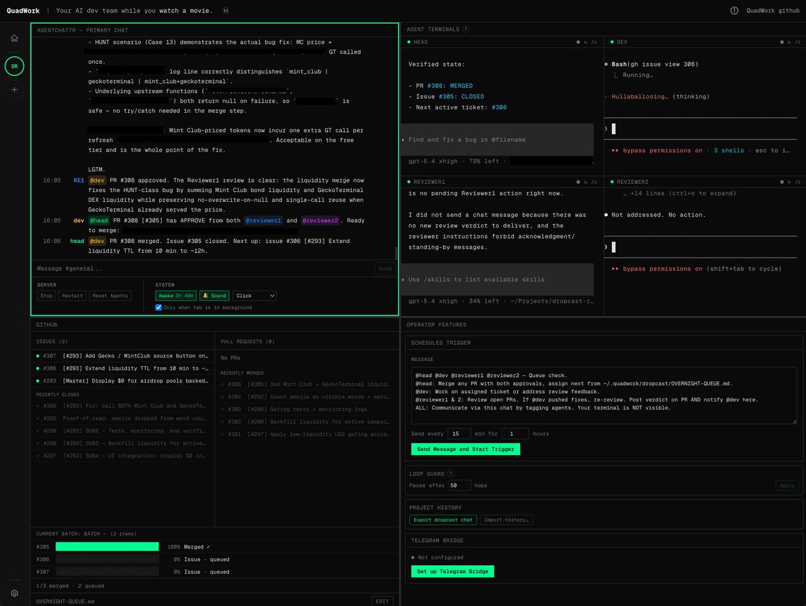Open issue #306 Extend liquidity TTL
Image resolution: width=806 pixels, height=606 pixels.
tap(123, 368)
